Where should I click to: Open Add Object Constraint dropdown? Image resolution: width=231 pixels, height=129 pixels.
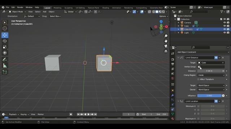coord(203,52)
